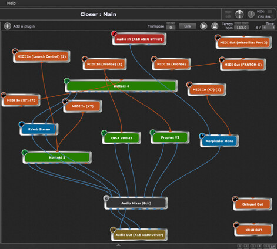Select the Octopad Out node
The height and width of the screenshot is (249, 277).
pyautogui.click(x=252, y=204)
